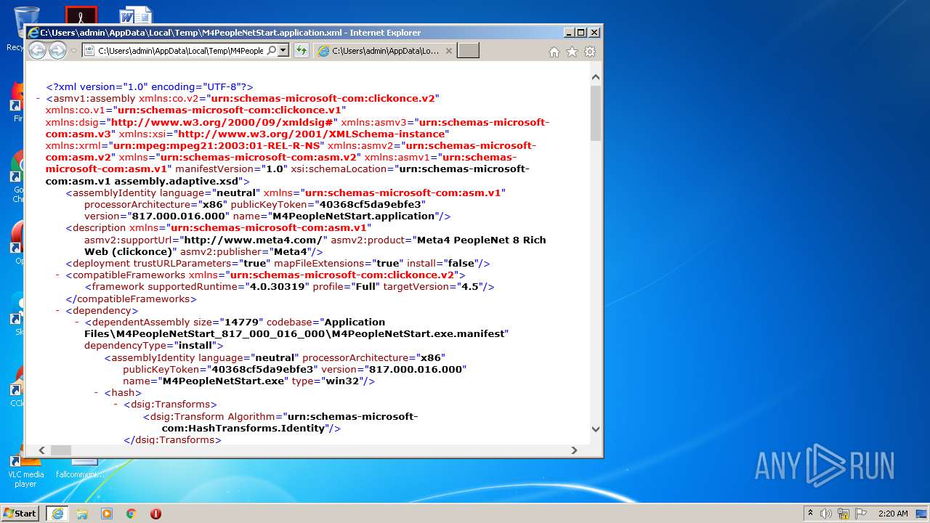Click the horizontal scrollbar left arrow
The width and height of the screenshot is (930, 523).
click(41, 450)
